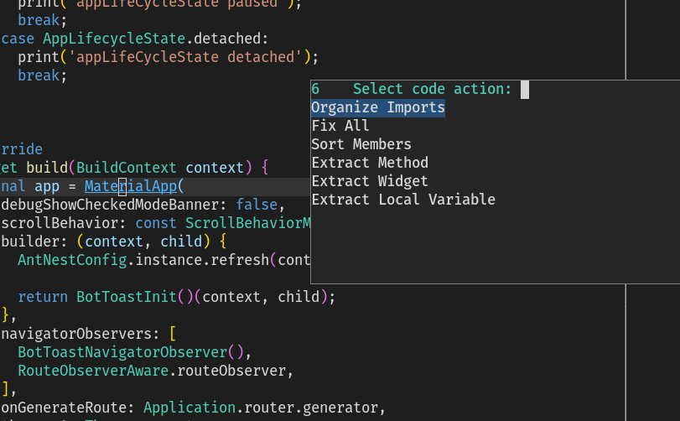Select the Organize Imports code action

(378, 107)
